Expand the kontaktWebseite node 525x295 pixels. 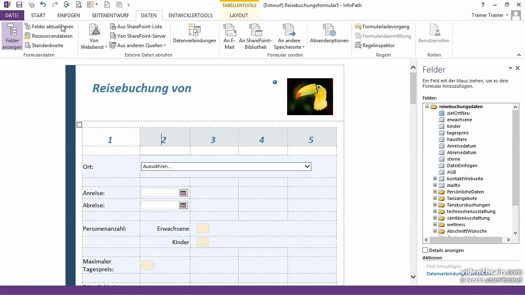tap(435, 179)
